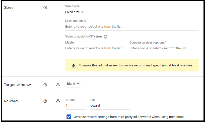Focus the Sizes (optional) input field
Image resolution: width=205 pixels, height=122 pixels.
point(132,27)
